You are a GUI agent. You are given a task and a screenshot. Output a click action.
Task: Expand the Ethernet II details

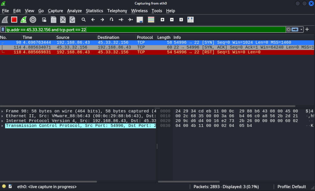pyautogui.click(x=2, y=116)
